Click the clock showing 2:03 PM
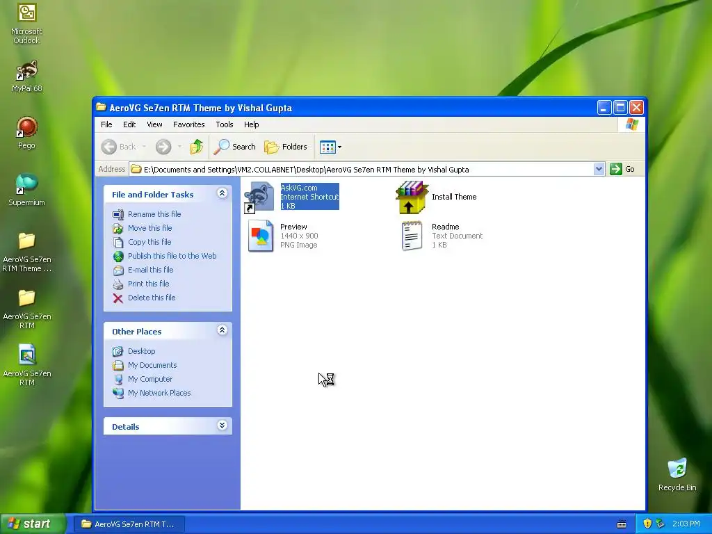 686,524
